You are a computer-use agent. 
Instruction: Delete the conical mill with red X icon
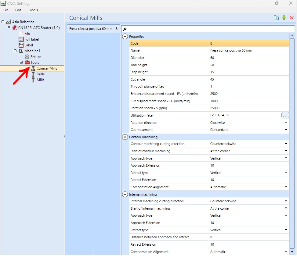coord(292,18)
